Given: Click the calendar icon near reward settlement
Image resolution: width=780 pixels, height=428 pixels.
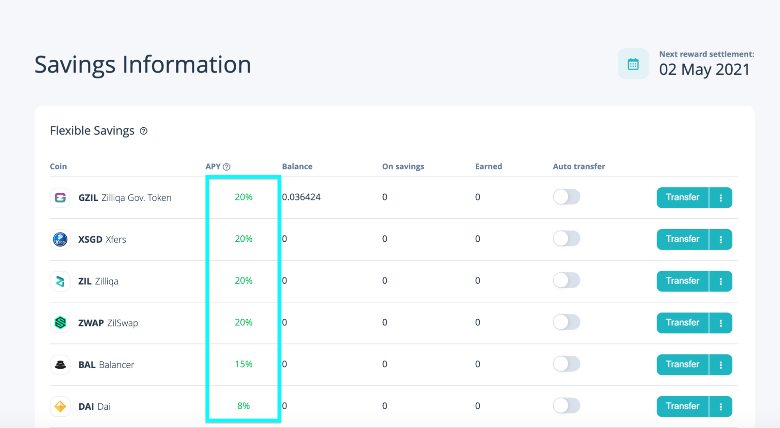Looking at the screenshot, I should coord(633,64).
